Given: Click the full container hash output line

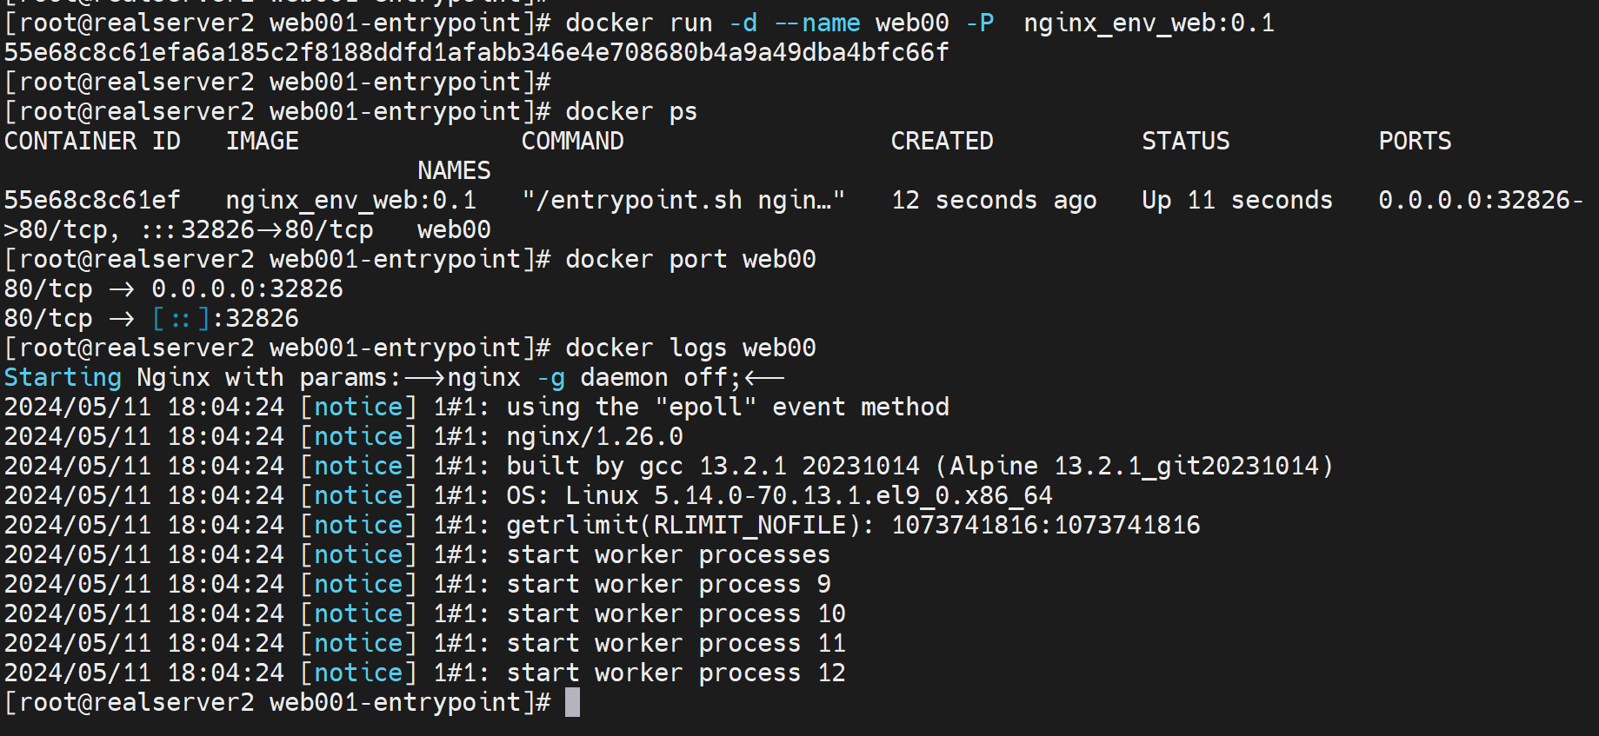Looking at the screenshot, I should 476,52.
